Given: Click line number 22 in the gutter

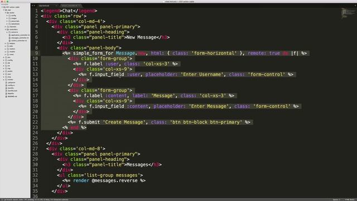Looking at the screenshot, I should pyautogui.click(x=35, y=122).
